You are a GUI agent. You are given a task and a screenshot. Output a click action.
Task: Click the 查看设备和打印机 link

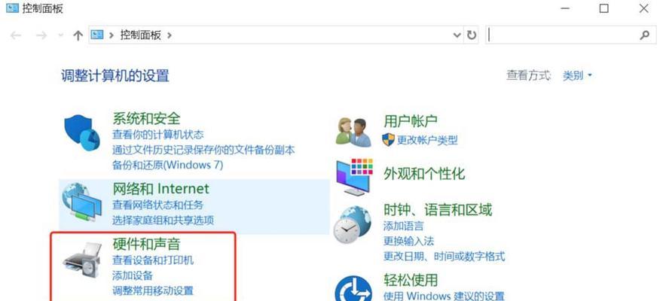(153, 260)
